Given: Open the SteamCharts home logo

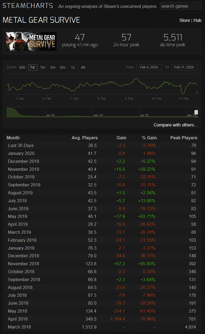Looking at the screenshot, I should [28, 6].
